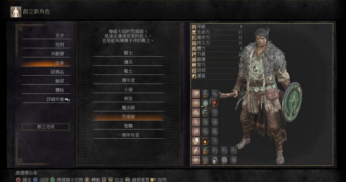Click the Estus flask item icon

(x=205, y=150)
